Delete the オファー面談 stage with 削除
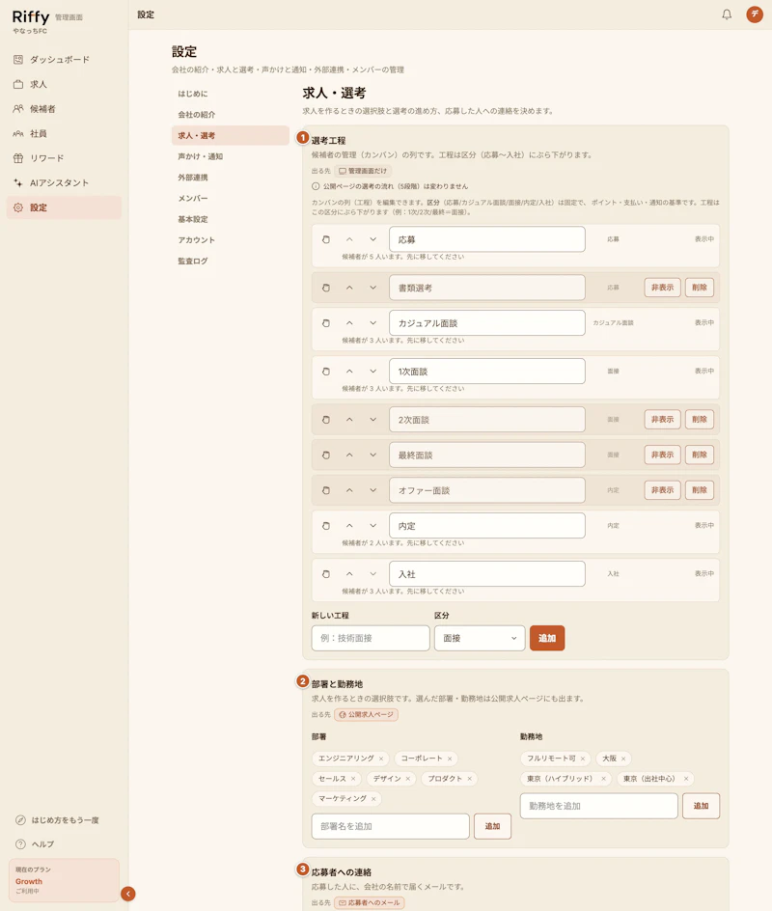The image size is (772, 911). coord(700,490)
